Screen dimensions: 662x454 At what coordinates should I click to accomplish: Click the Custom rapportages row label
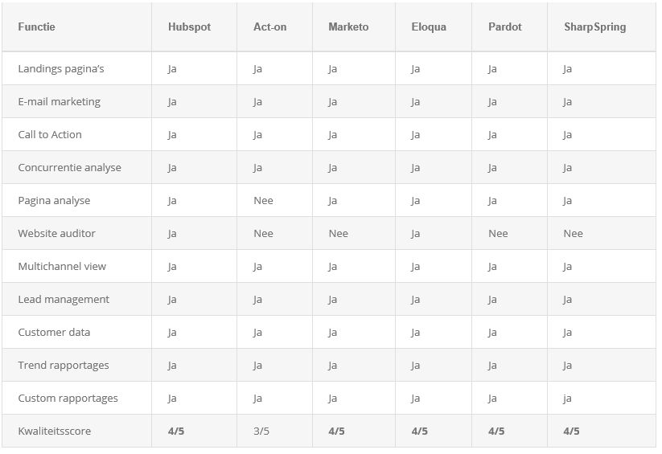point(68,398)
